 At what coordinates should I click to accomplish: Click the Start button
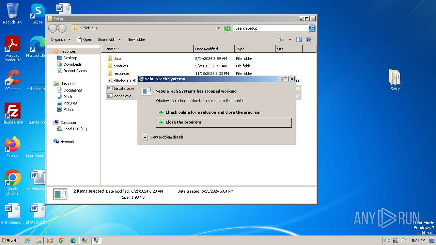coord(10,241)
